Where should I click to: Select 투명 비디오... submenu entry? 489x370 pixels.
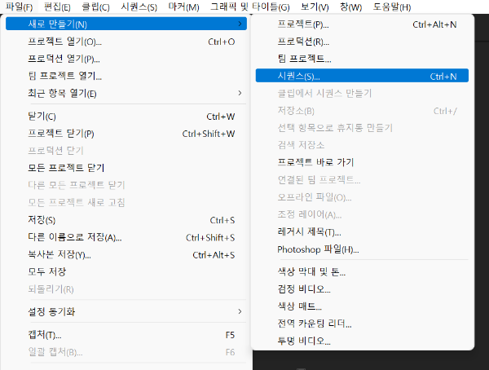(362, 341)
